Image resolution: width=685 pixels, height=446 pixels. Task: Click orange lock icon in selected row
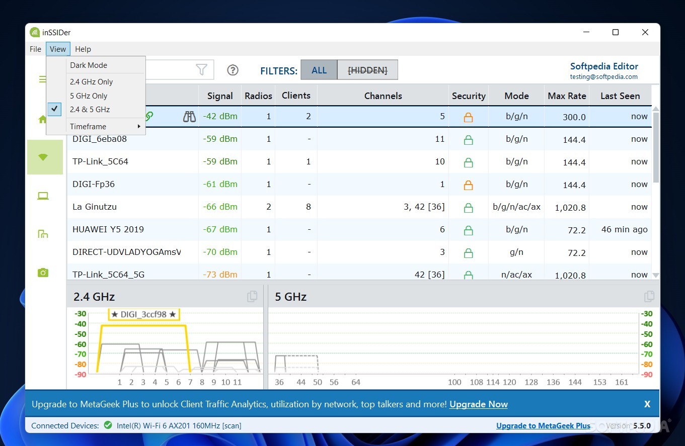pyautogui.click(x=468, y=117)
